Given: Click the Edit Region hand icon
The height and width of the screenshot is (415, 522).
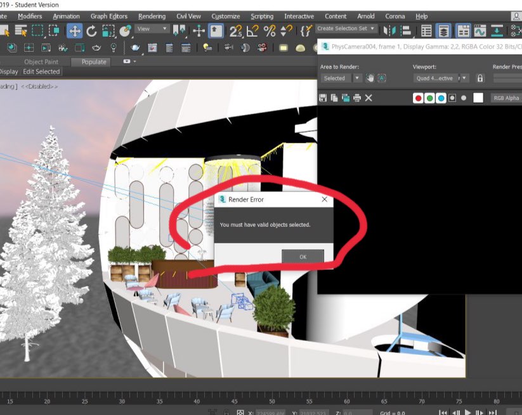Looking at the screenshot, I should [370, 79].
